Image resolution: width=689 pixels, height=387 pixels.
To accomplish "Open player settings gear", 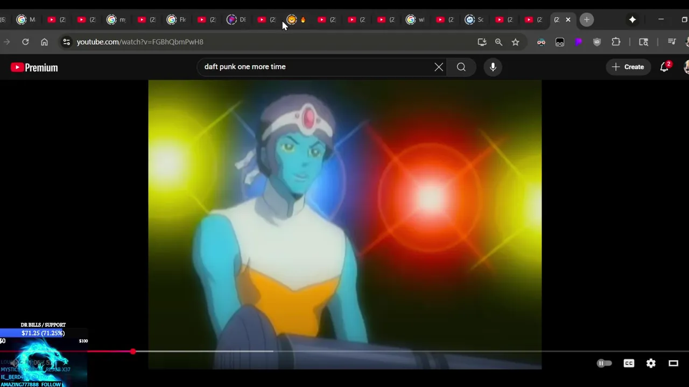I will point(651,363).
